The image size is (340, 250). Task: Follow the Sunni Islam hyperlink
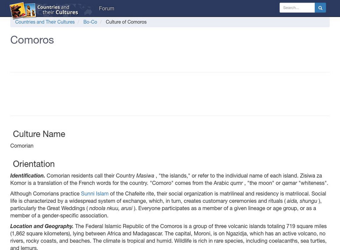click(95, 194)
